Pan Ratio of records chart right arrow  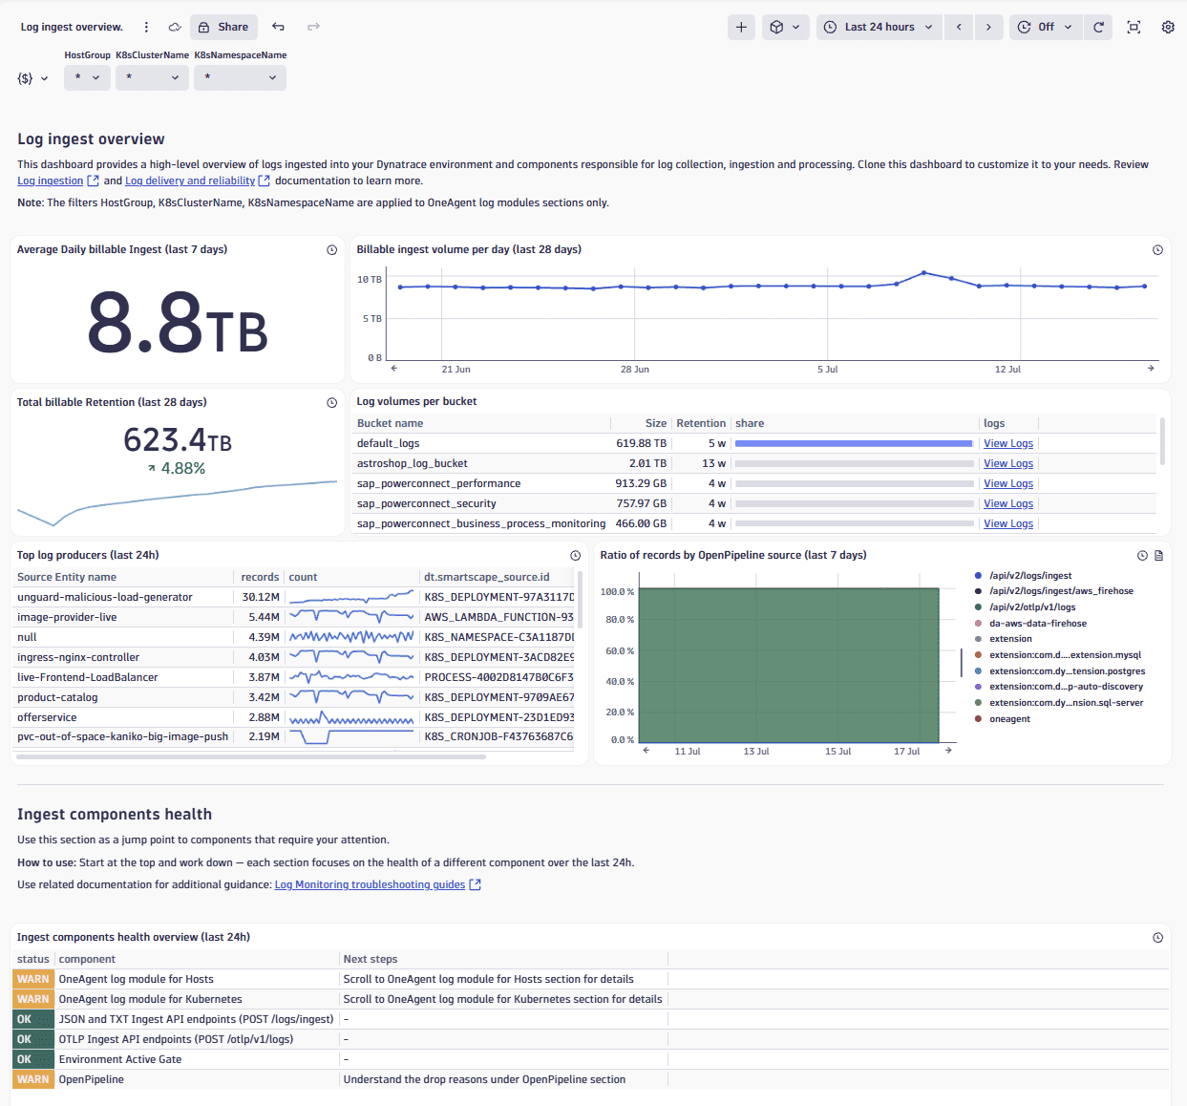948,750
